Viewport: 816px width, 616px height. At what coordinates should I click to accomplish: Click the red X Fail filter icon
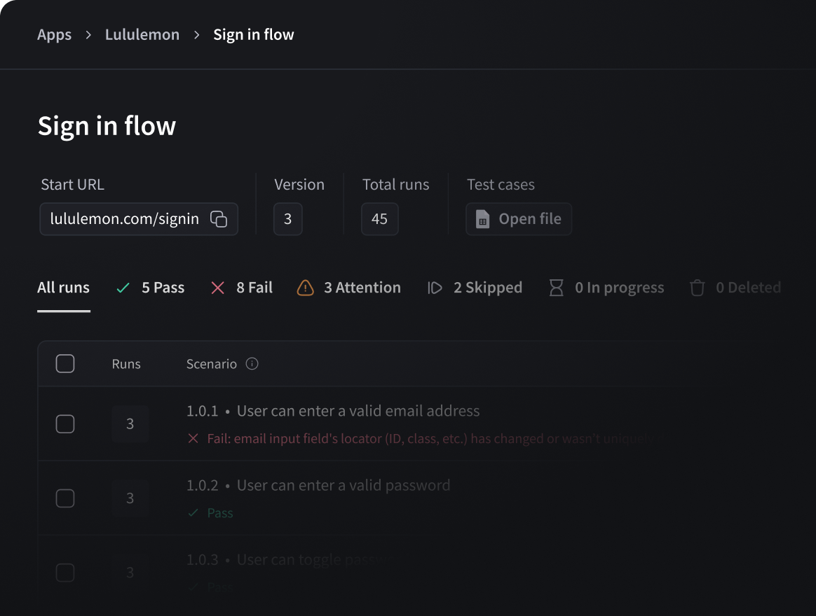[x=217, y=287]
